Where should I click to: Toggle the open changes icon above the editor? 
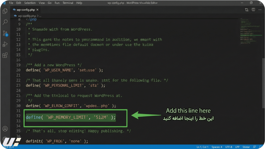(x=246, y=10)
